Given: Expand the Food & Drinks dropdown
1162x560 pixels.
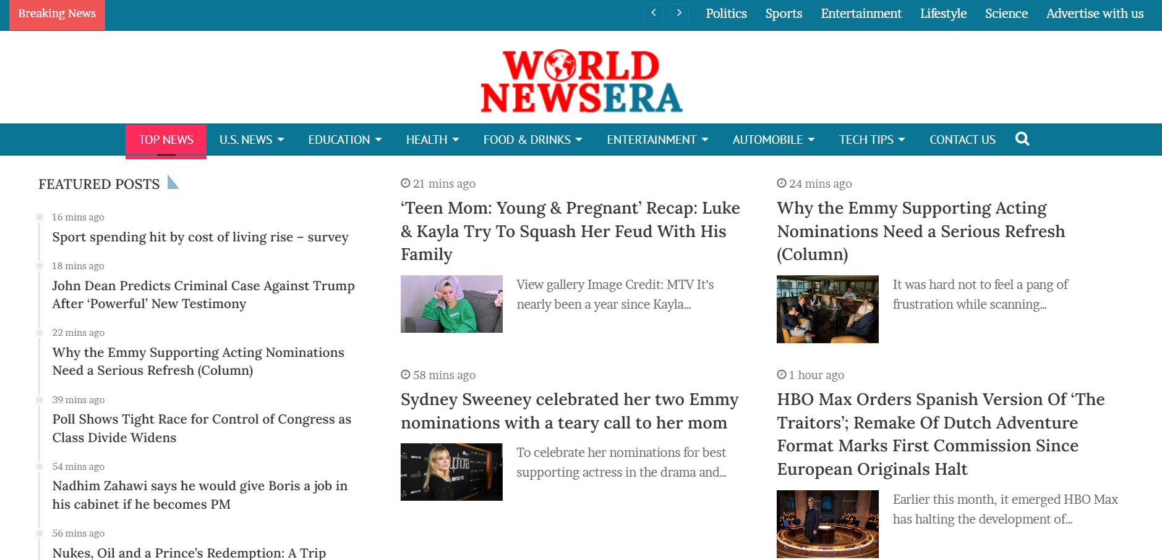Looking at the screenshot, I should [532, 140].
